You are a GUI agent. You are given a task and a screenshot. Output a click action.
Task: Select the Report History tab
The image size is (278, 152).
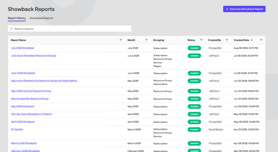[17, 18]
